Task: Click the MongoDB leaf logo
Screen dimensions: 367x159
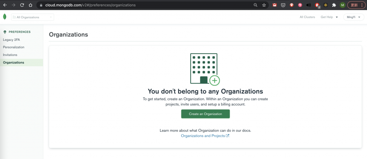Action: click(4, 17)
